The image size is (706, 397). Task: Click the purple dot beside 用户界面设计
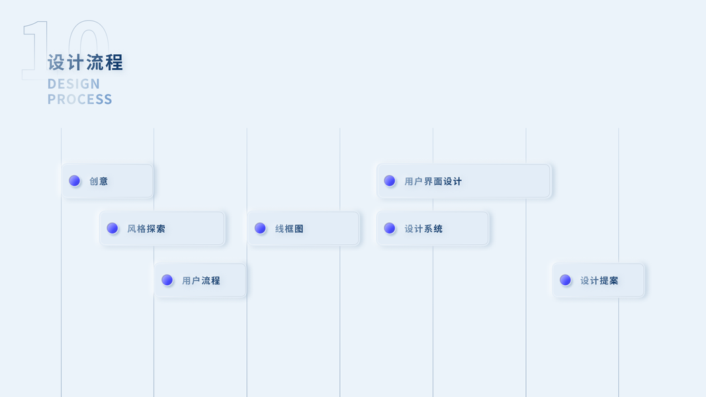click(x=390, y=181)
